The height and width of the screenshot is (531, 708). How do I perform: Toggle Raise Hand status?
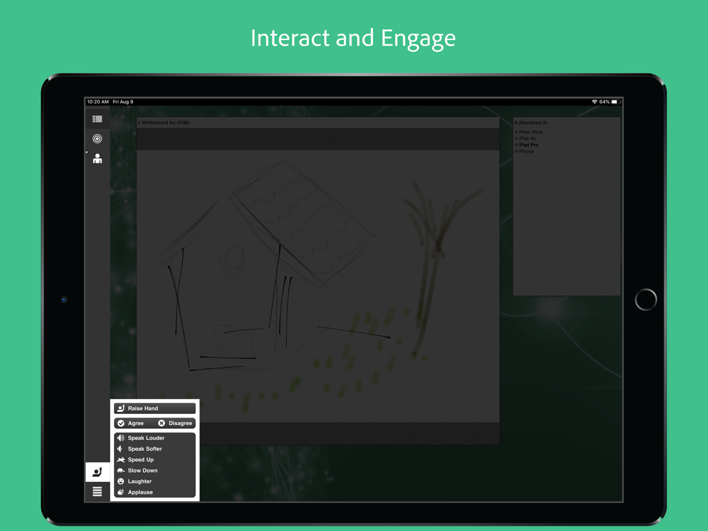click(155, 408)
